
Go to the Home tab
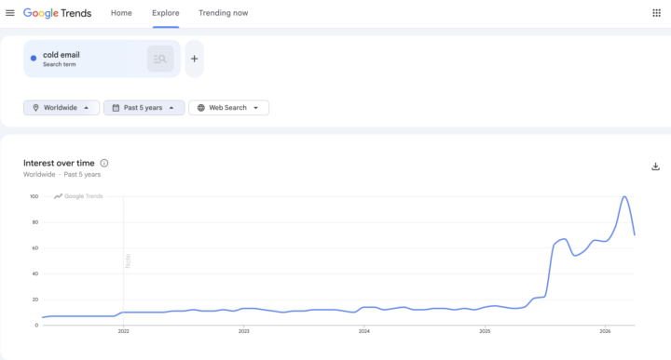121,13
